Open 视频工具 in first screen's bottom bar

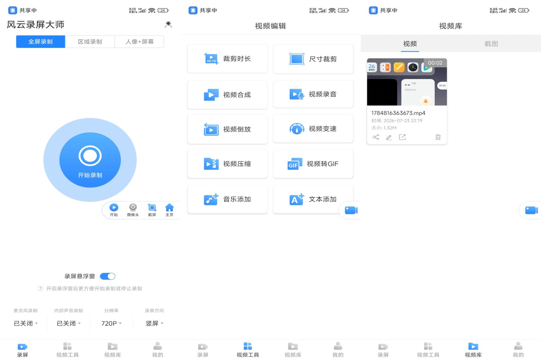(x=68, y=350)
